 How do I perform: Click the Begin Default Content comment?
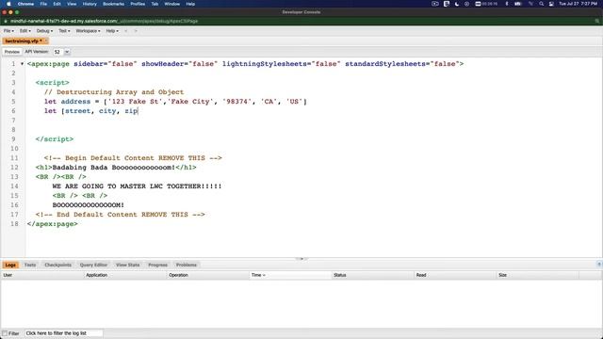pyautogui.click(x=133, y=158)
